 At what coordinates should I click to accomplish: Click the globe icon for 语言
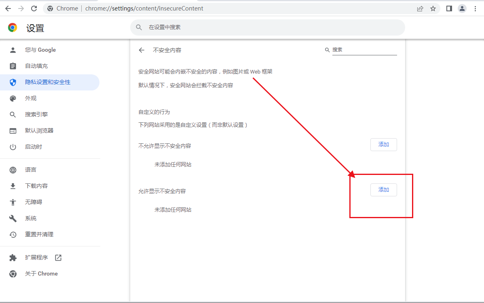(13, 170)
